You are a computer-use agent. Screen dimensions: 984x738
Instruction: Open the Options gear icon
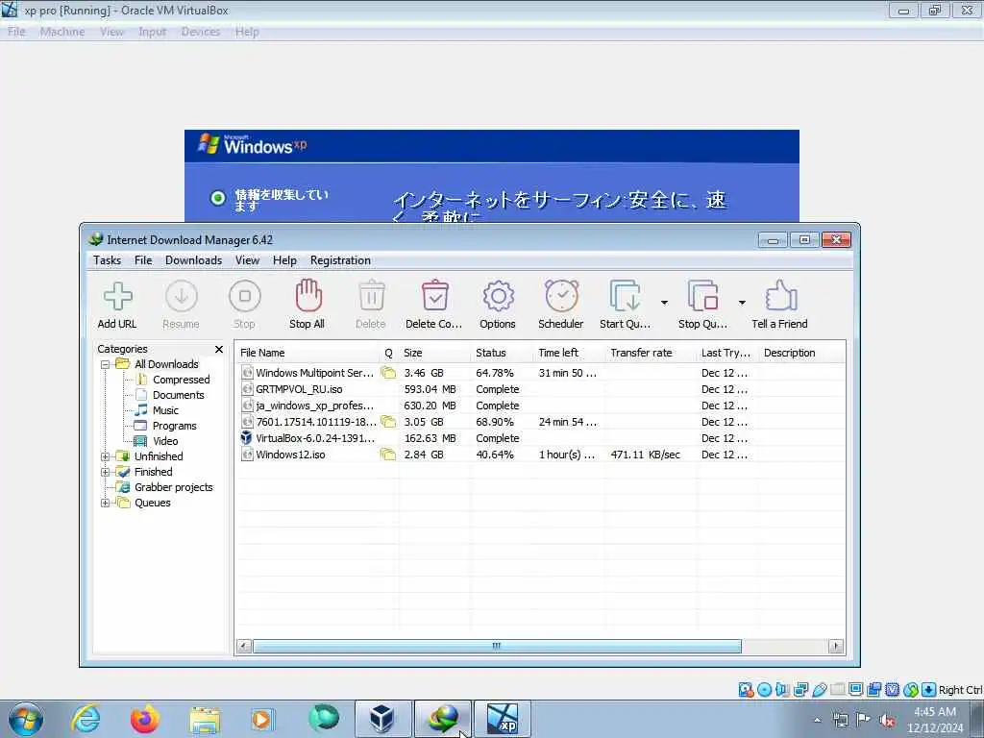coord(499,296)
